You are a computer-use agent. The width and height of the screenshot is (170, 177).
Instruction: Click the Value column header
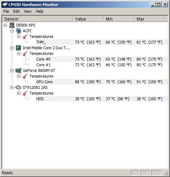(x=88, y=19)
